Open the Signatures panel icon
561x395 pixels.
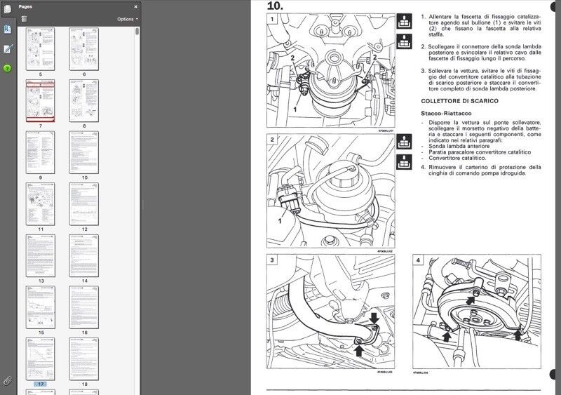(x=7, y=49)
